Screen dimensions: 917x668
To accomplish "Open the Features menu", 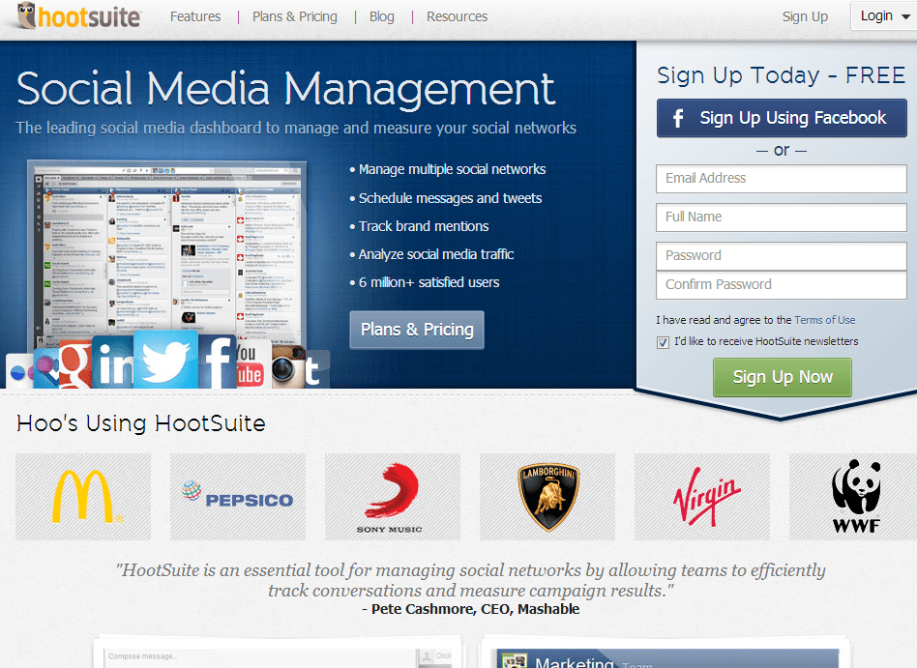I will [195, 17].
